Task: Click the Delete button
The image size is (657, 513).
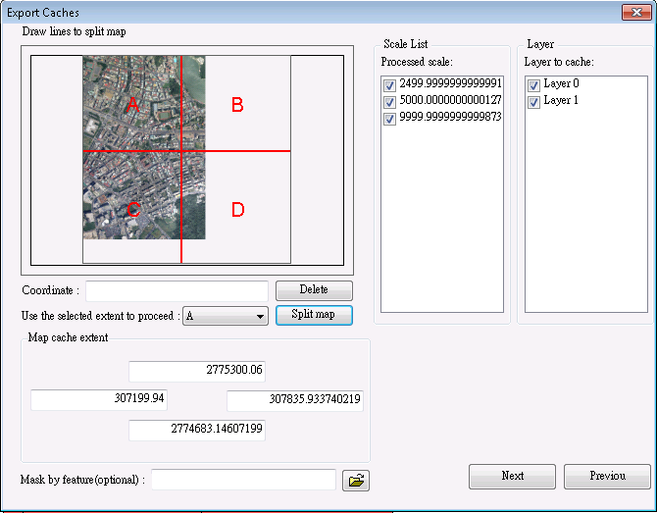Action: [314, 290]
